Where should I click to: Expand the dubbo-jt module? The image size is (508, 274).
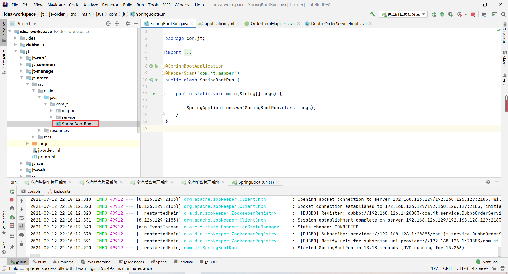[16, 45]
